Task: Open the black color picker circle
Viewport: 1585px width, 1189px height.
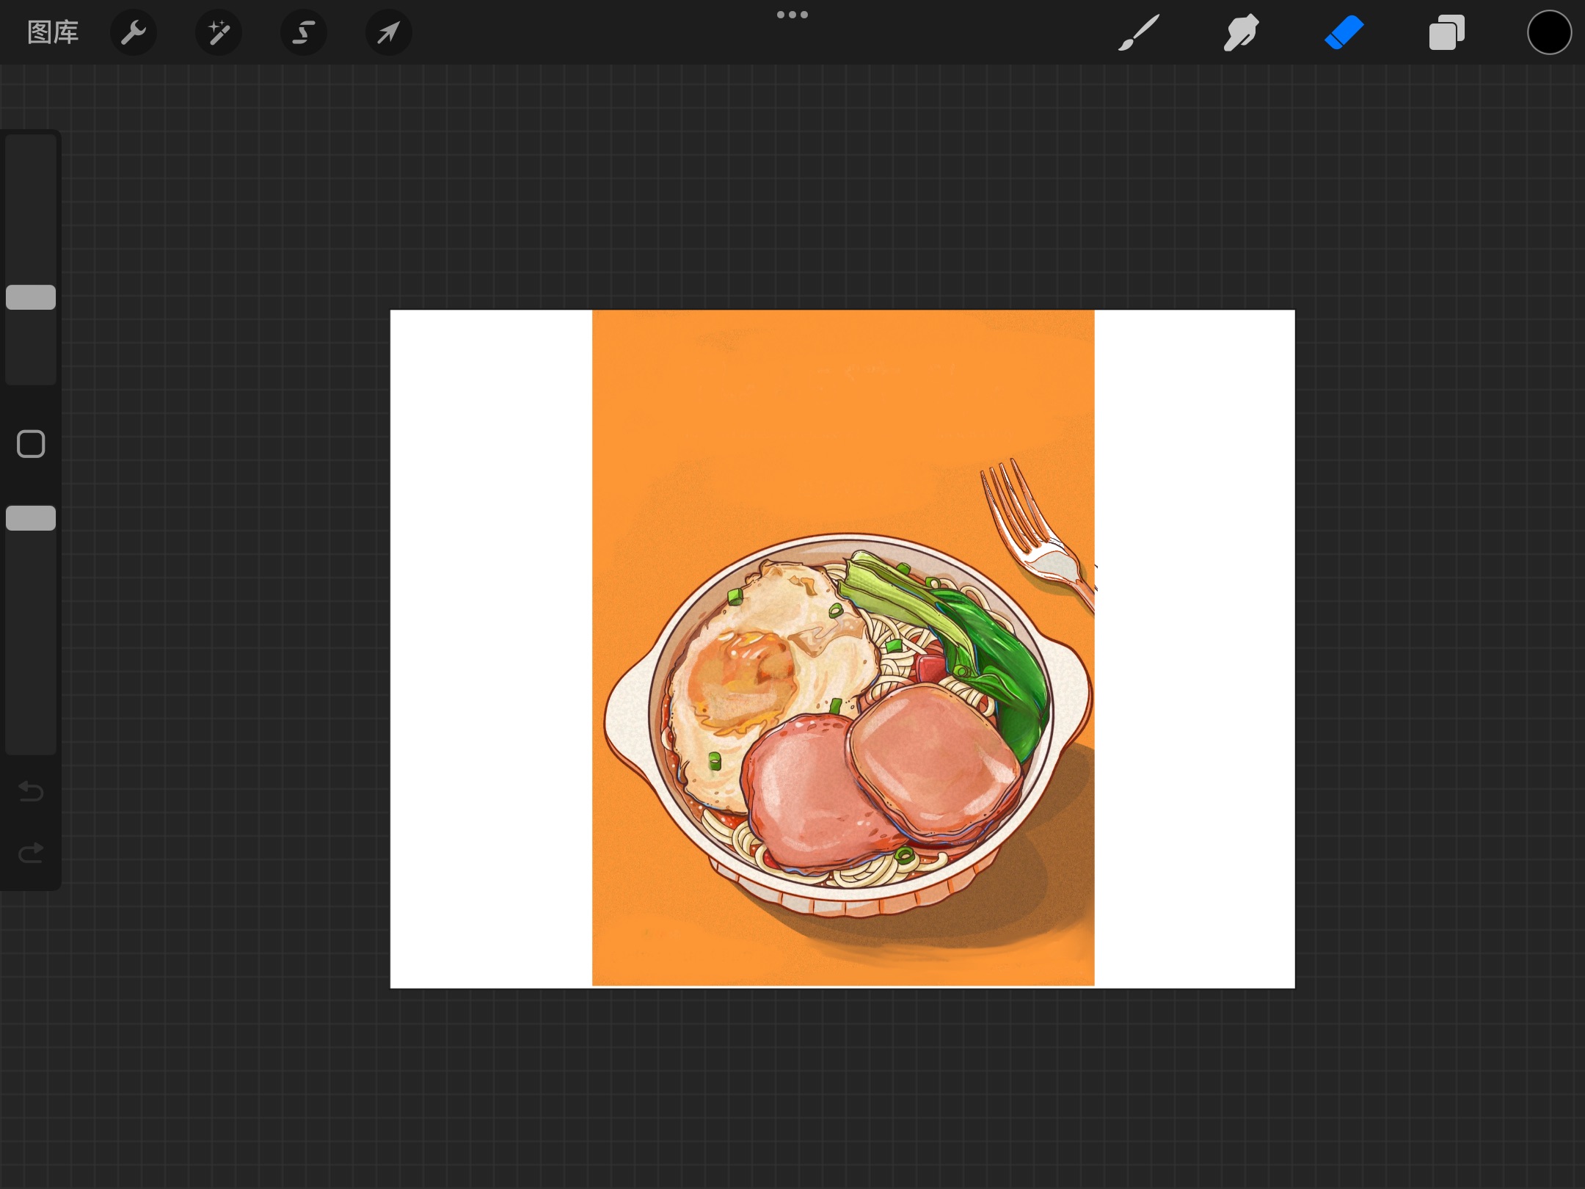Action: coord(1550,32)
